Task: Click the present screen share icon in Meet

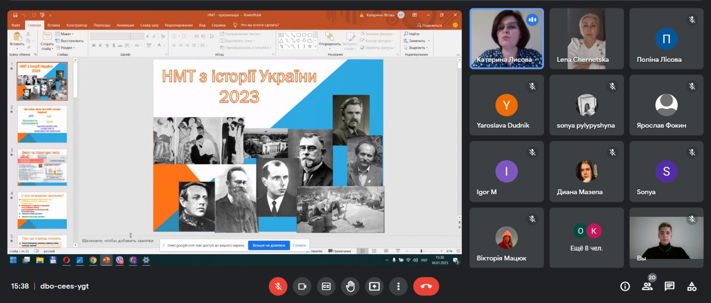Action: pyautogui.click(x=375, y=287)
